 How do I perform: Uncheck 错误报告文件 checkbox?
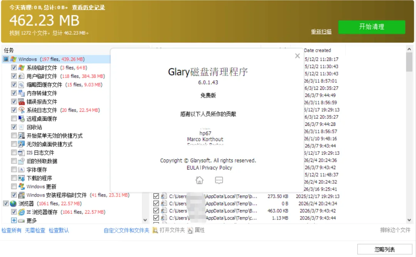pyautogui.click(x=14, y=101)
